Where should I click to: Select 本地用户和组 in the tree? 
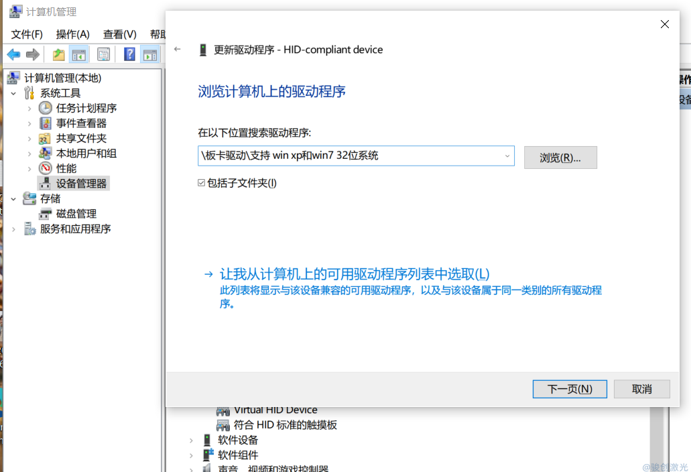86,154
